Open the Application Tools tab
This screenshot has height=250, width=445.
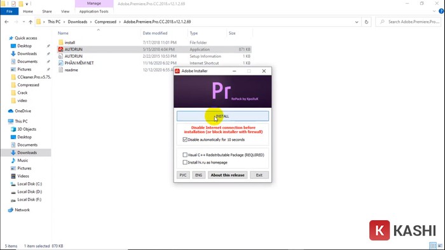[x=94, y=11]
